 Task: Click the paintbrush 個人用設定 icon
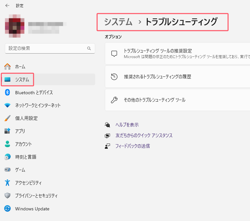coord(7,118)
